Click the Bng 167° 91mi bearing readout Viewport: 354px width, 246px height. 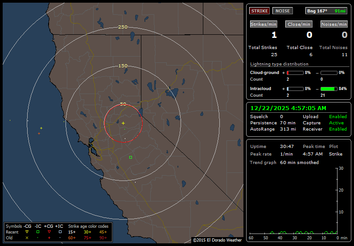tap(326, 11)
